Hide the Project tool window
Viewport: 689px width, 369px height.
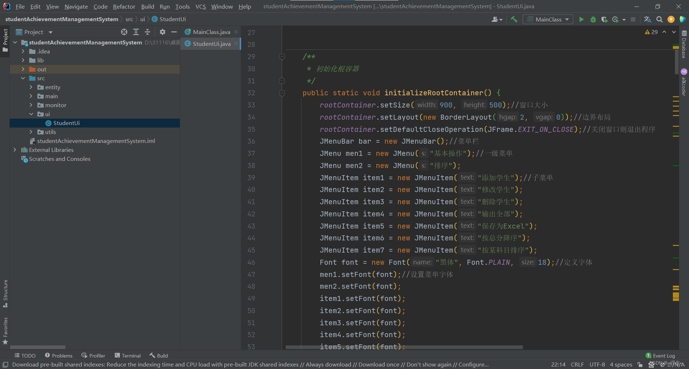coord(174,32)
